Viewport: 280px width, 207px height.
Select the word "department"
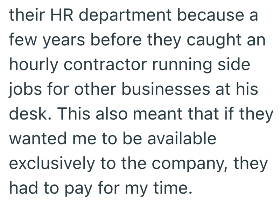125,16
